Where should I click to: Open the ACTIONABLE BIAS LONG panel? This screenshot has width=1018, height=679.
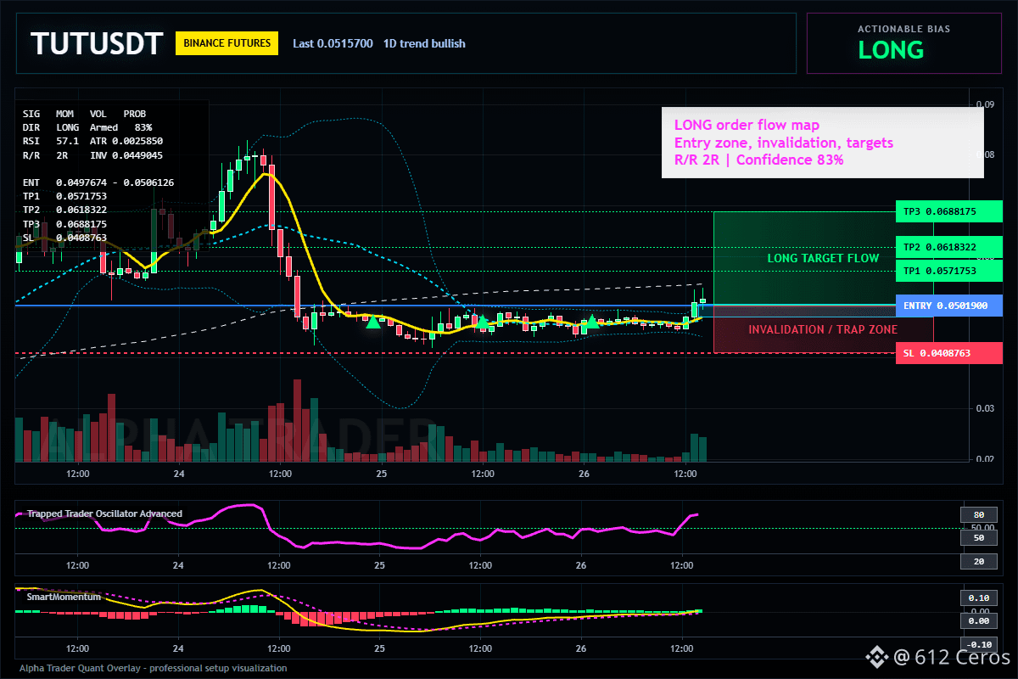903,43
